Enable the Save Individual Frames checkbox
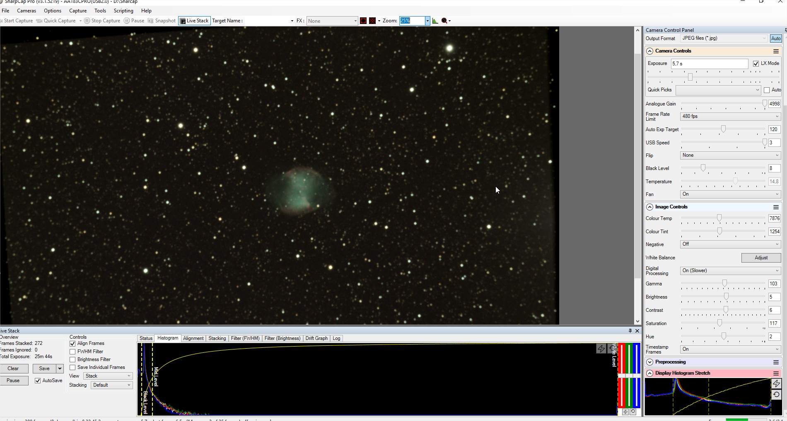787x421 pixels. [72, 368]
